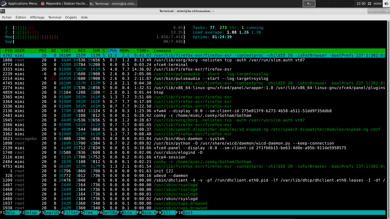The height and width of the screenshot is (219, 390).
Task: Open the terminal window menu icon in the title bar
Action: 2,11
